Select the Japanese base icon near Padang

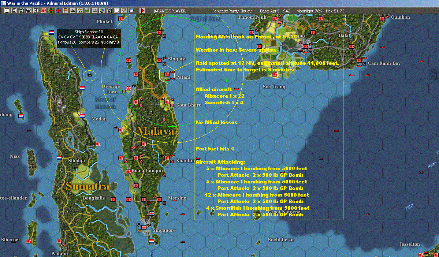(59, 241)
